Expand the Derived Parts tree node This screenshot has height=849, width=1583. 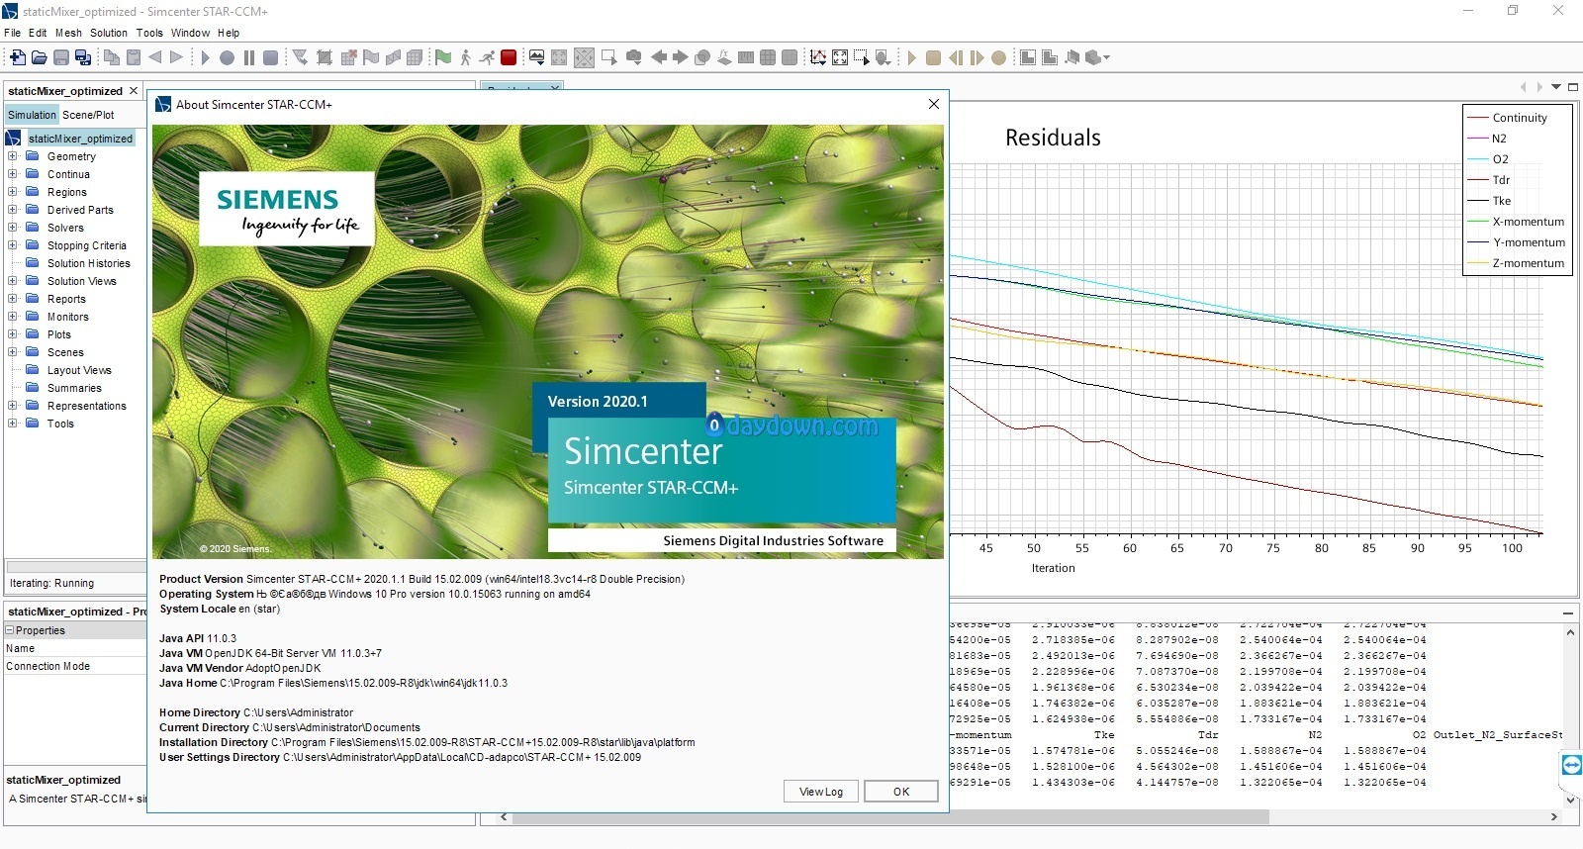tap(12, 210)
